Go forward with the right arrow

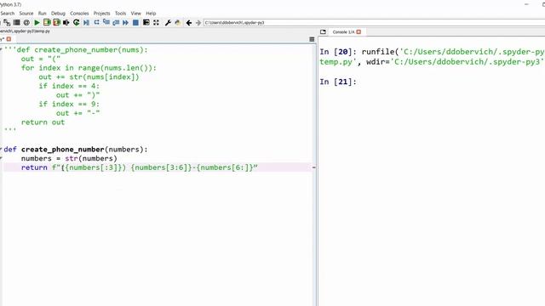(198, 23)
